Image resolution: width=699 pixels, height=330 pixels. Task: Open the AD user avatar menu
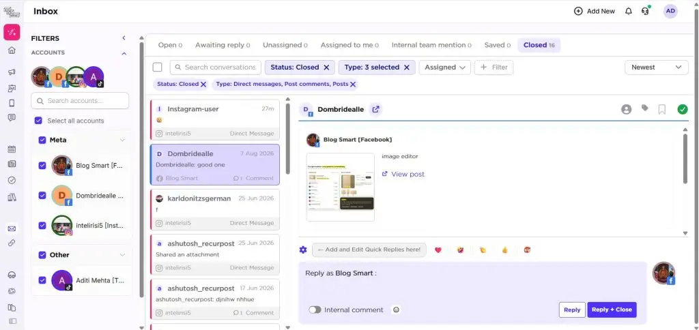[x=670, y=11]
